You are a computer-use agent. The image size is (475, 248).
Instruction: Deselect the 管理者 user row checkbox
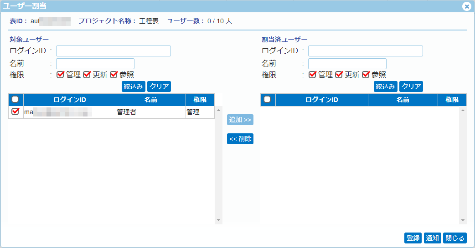[x=15, y=111]
